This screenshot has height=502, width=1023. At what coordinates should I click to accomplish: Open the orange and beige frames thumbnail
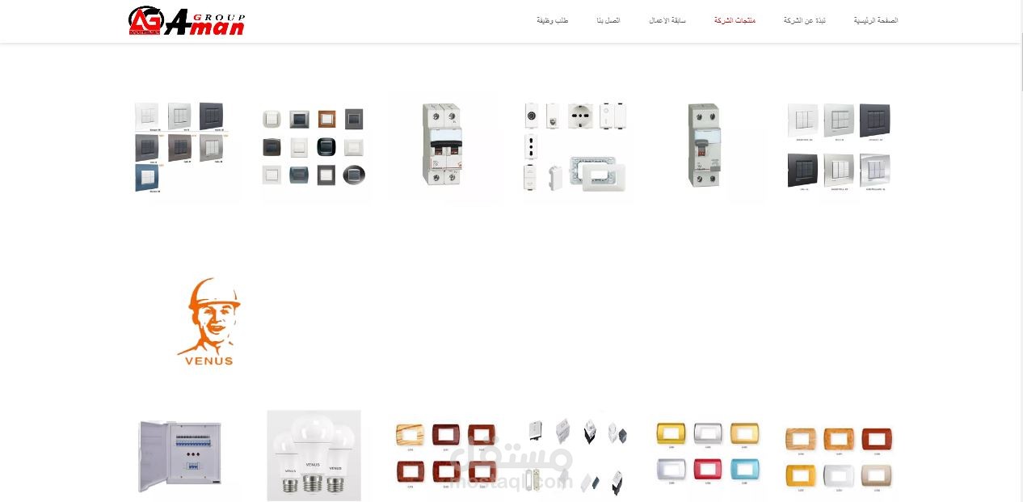(x=839, y=458)
